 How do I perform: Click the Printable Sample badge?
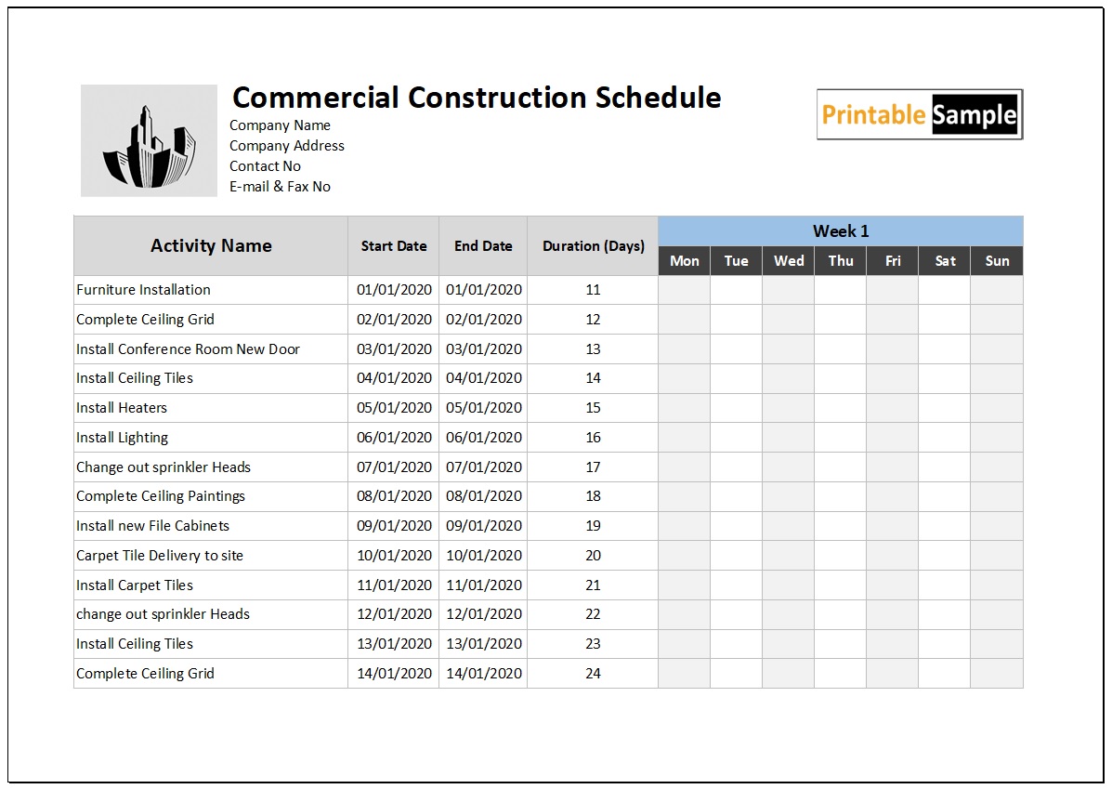coord(919,114)
